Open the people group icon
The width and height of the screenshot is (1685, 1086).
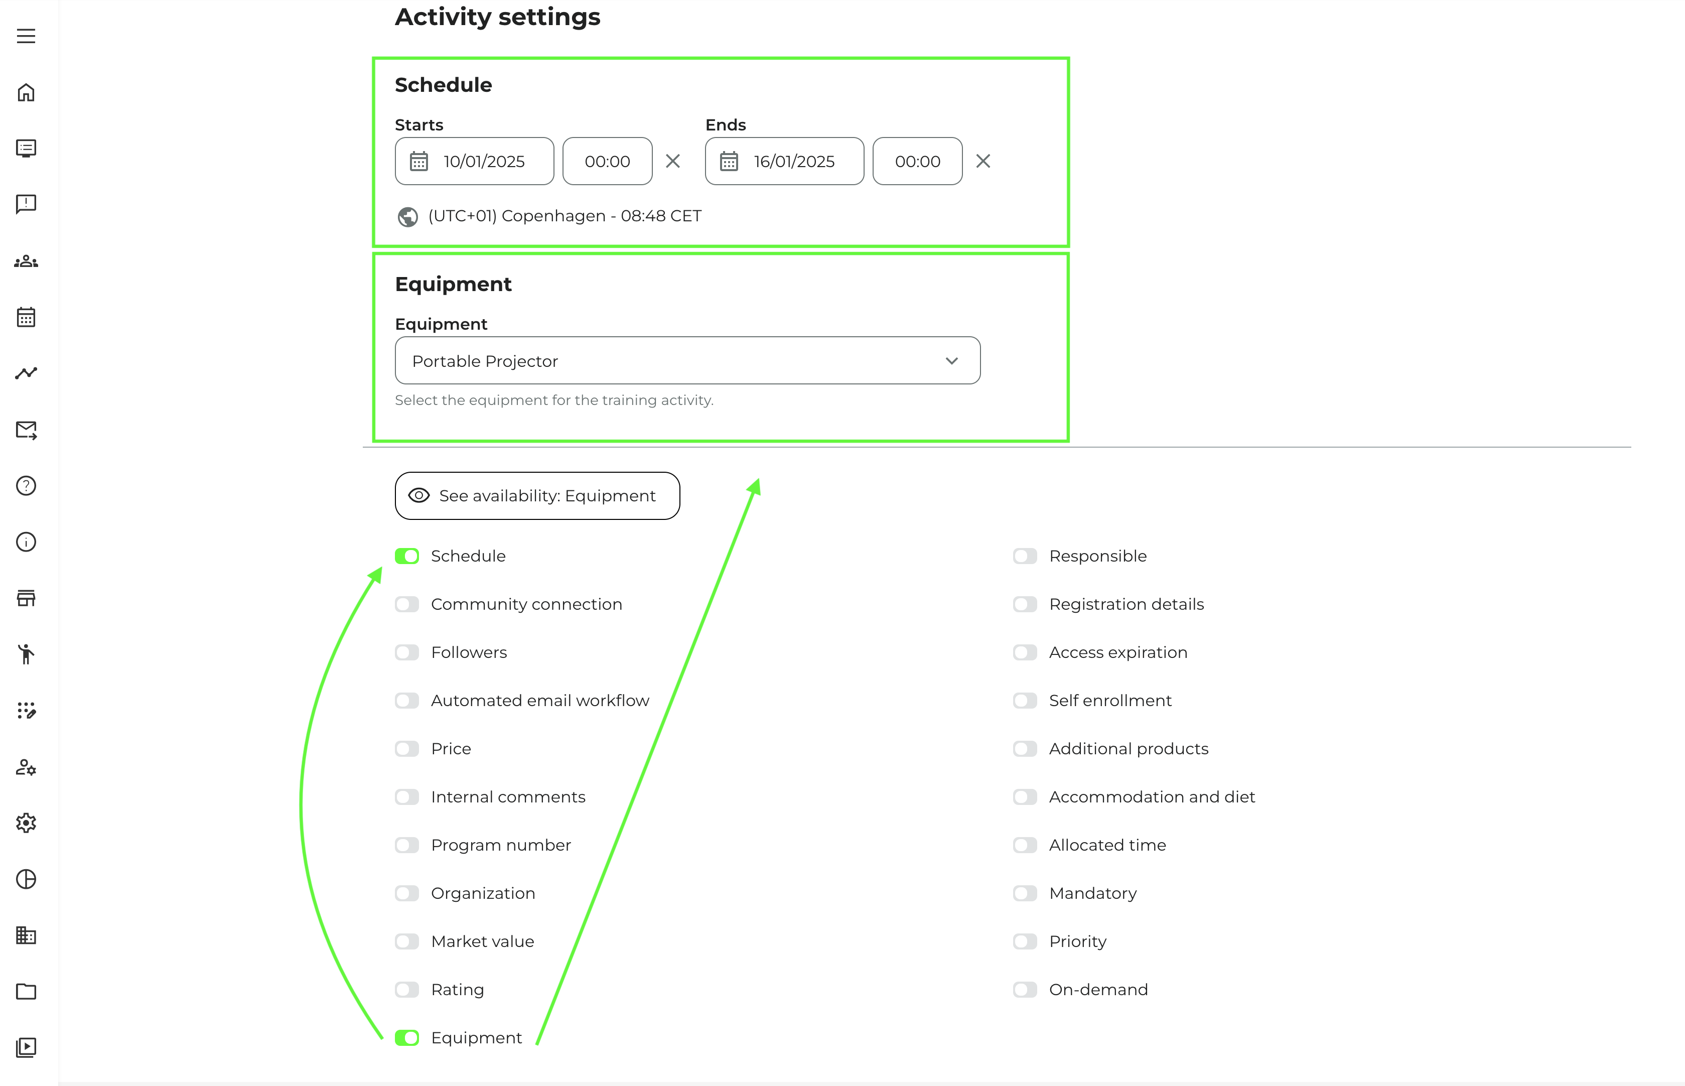click(26, 261)
